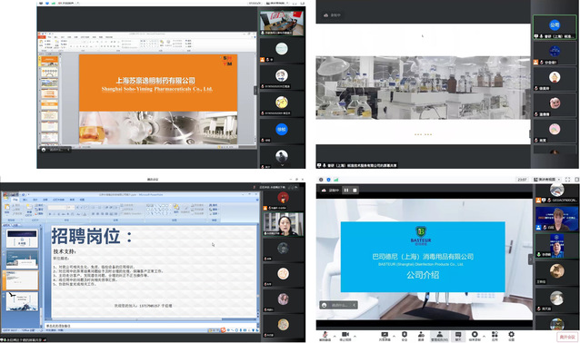Open the share screen icon
The width and height of the screenshot is (580, 343).
[x=385, y=336]
